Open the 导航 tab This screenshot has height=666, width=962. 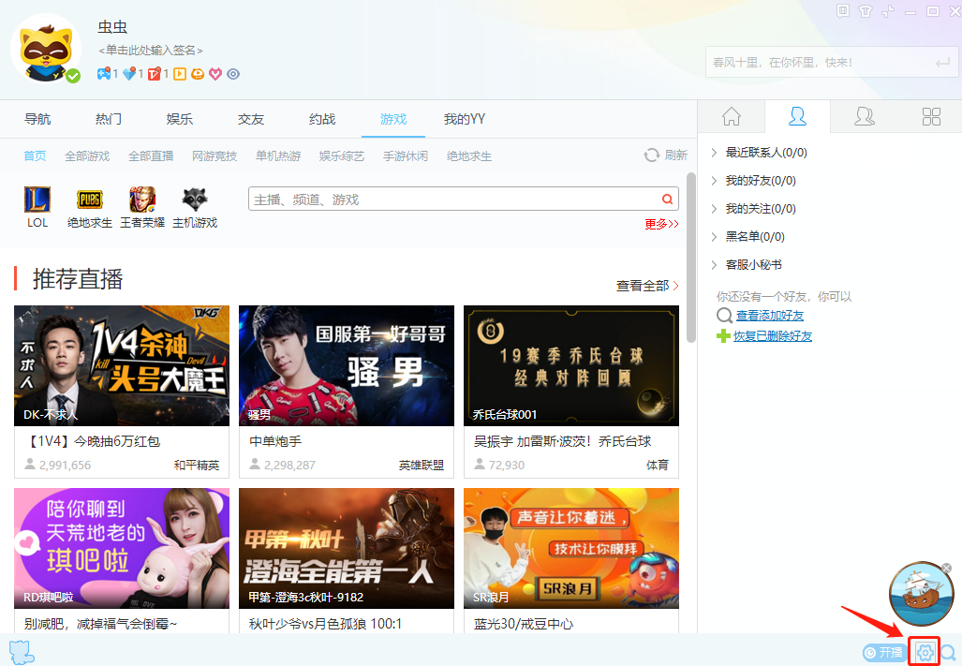coord(37,119)
